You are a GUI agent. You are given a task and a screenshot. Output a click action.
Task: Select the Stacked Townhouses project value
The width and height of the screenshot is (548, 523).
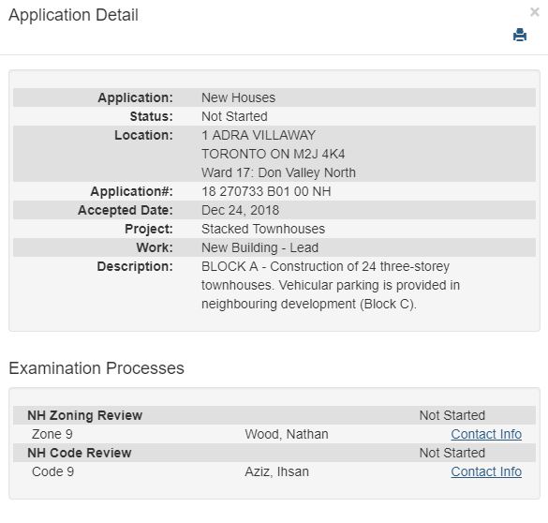tap(263, 229)
